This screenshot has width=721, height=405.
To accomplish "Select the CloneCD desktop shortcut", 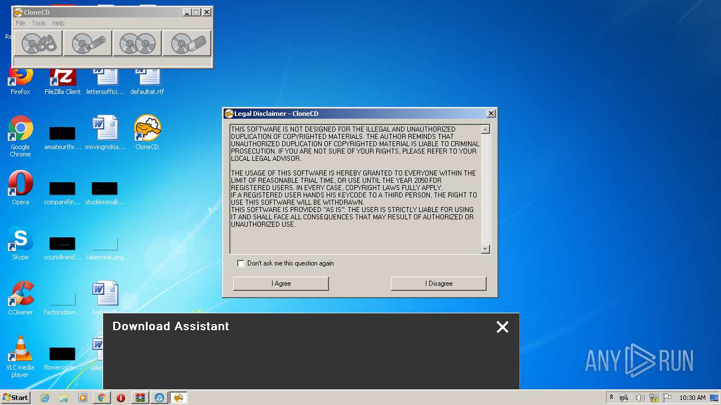I will coord(147,133).
